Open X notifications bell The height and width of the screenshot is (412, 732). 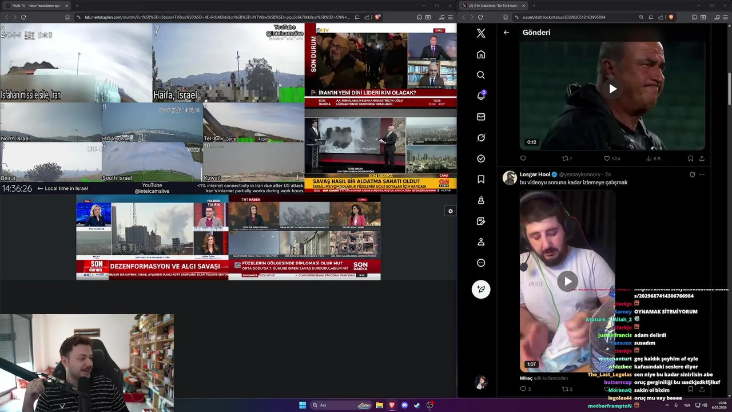tap(481, 96)
